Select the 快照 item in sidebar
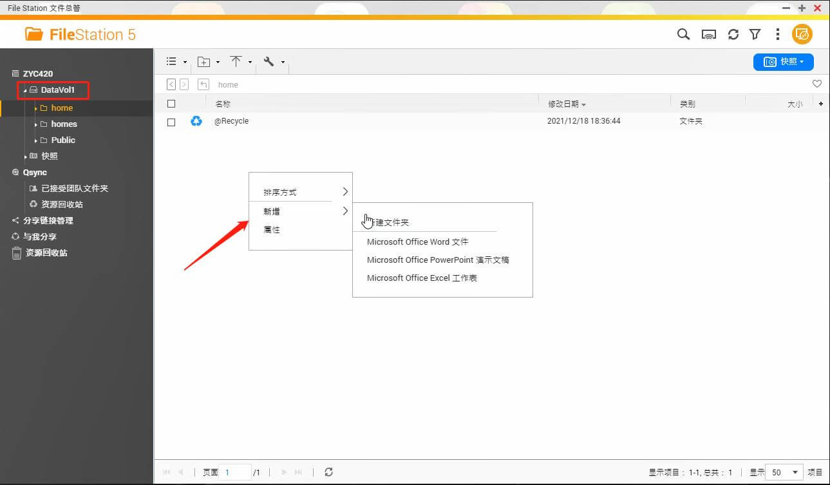Viewport: 830px width, 485px height. [50, 157]
